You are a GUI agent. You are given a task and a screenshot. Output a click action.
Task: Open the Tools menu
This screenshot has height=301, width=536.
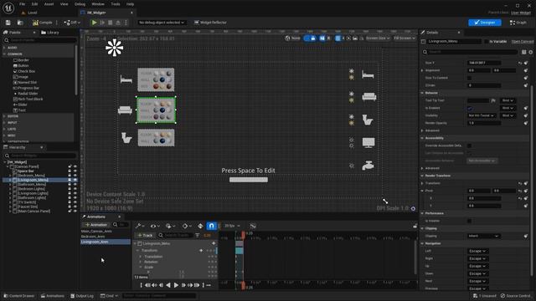coord(116,4)
